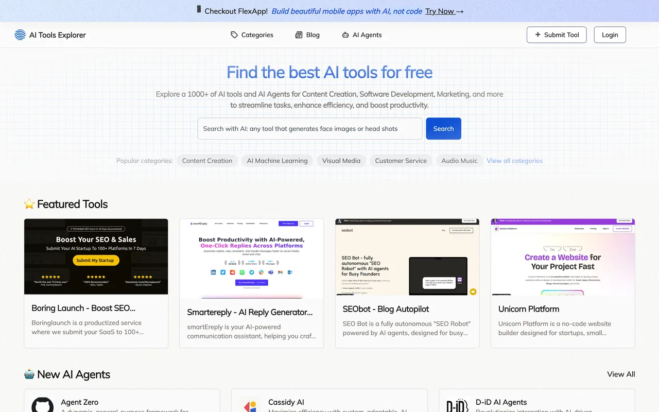
Task: Click the Smartereply - AI Reply Generator title
Action: coord(250,312)
